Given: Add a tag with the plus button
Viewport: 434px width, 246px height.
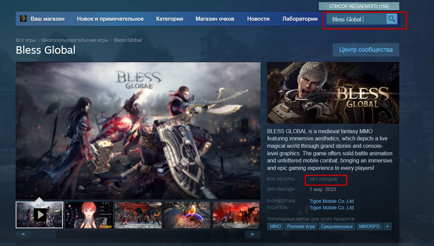Looking at the screenshot, I should (387, 226).
